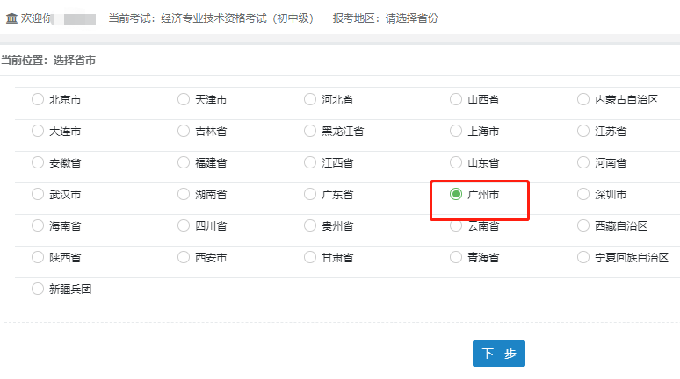Select the 河南省 radio button
The image size is (680, 379).
[583, 162]
